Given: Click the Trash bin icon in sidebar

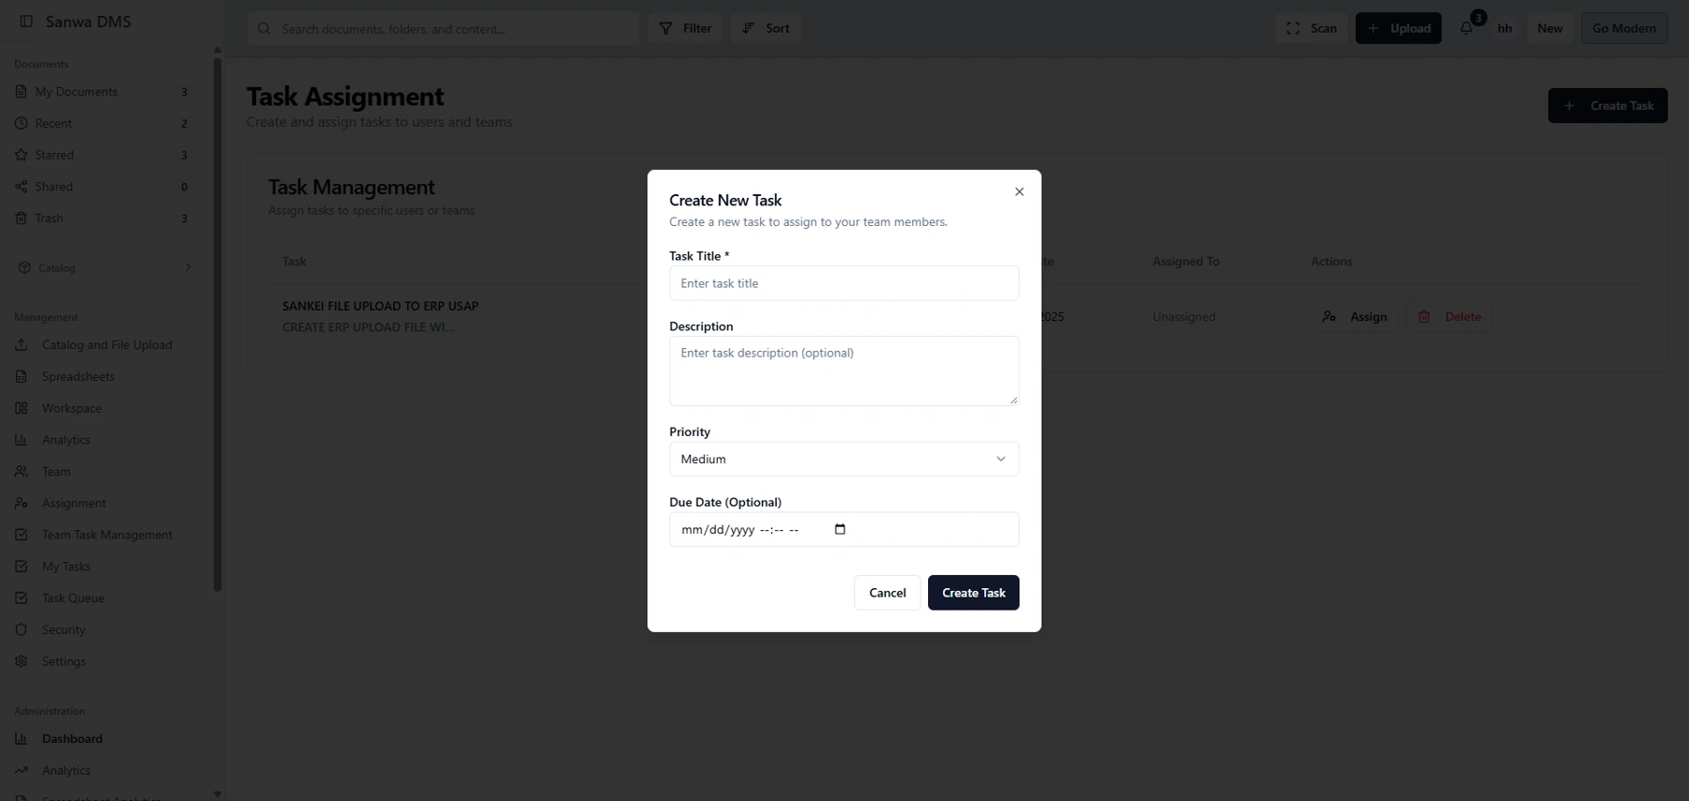Looking at the screenshot, I should pos(21,218).
